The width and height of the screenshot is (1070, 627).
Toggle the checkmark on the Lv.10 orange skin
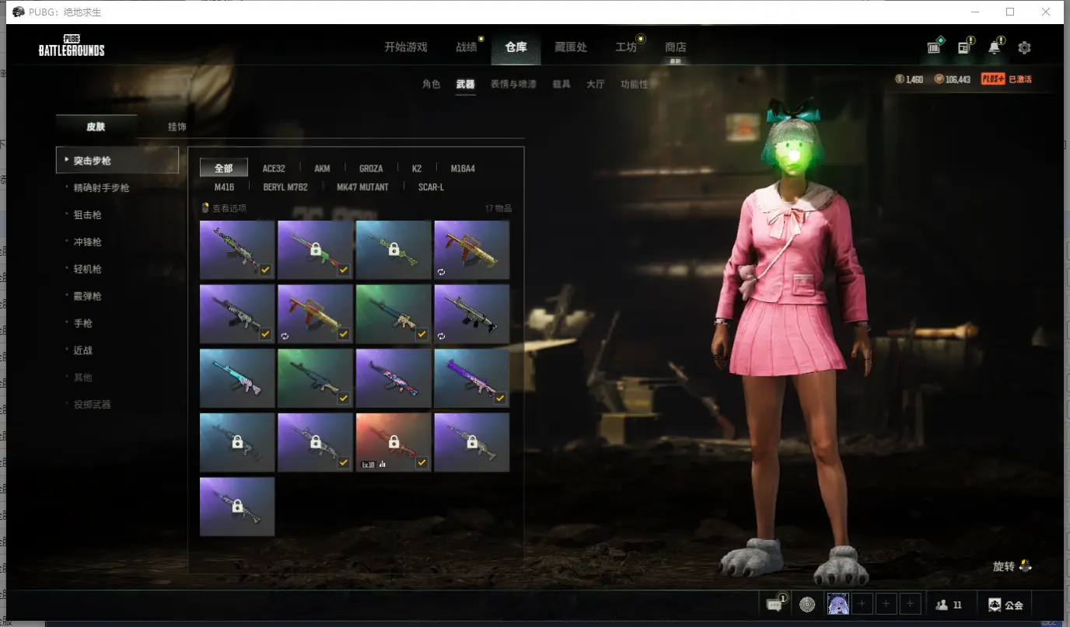pyautogui.click(x=421, y=462)
